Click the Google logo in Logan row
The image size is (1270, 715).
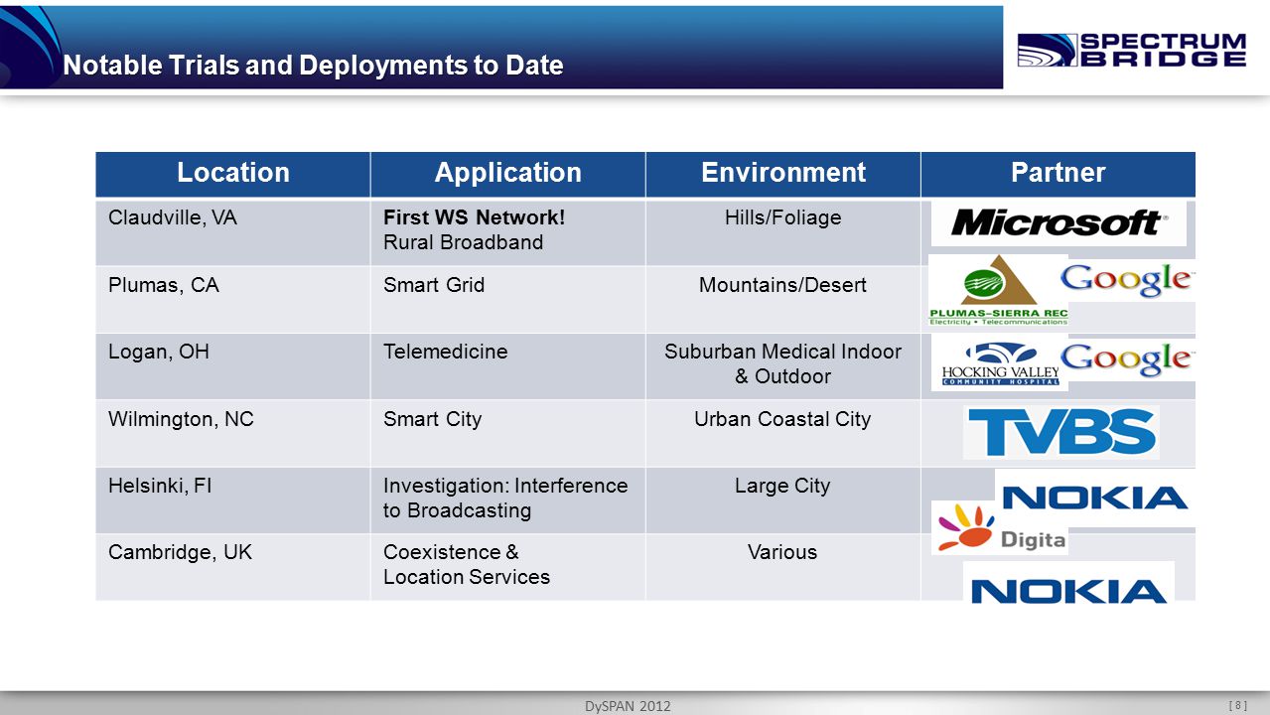click(1128, 359)
